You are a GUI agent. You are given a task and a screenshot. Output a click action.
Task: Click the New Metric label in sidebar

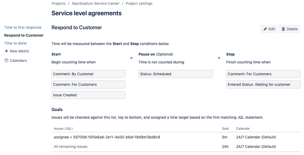coord(19,51)
